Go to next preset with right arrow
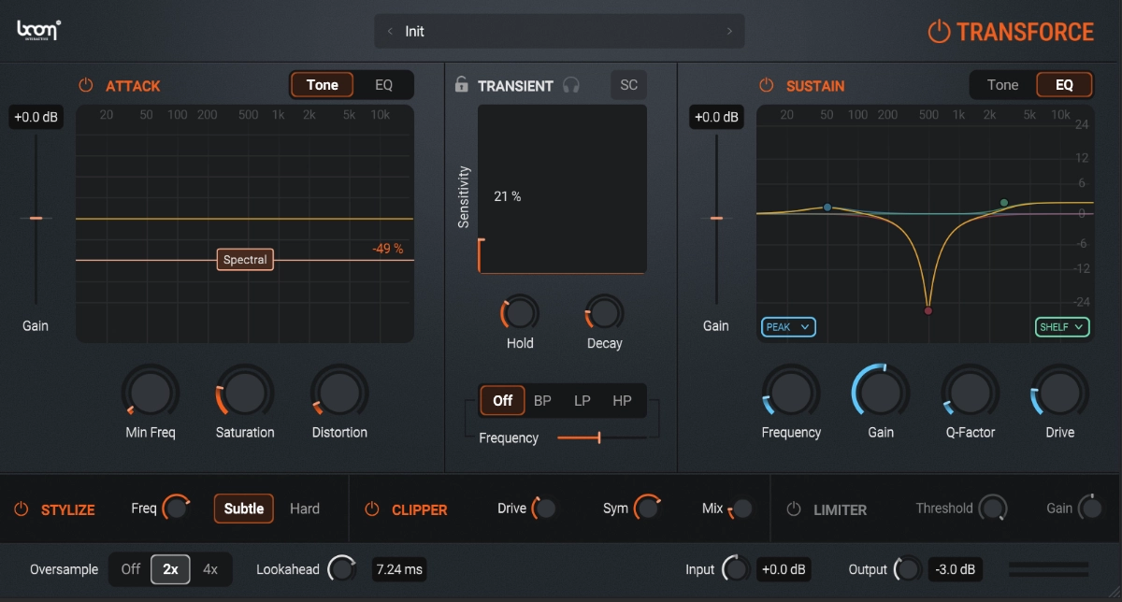This screenshot has height=602, width=1122. pos(729,31)
